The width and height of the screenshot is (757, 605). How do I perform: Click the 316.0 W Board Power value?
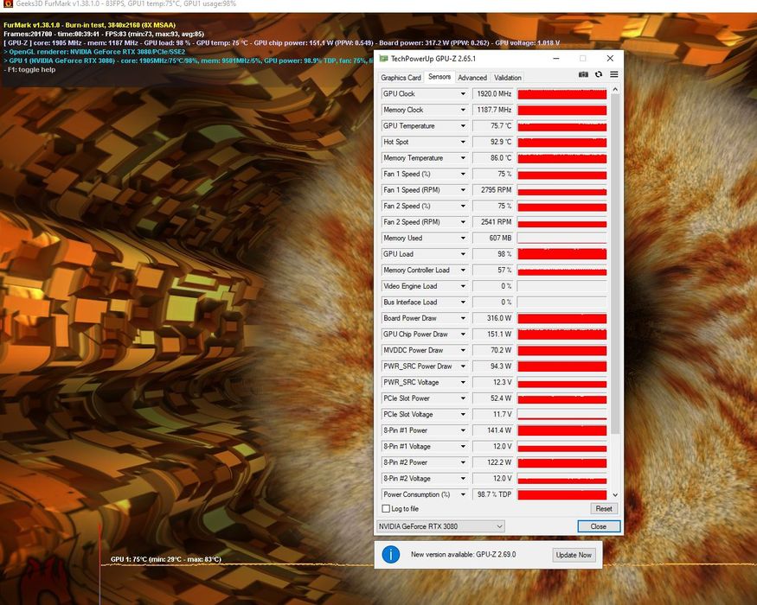point(492,318)
